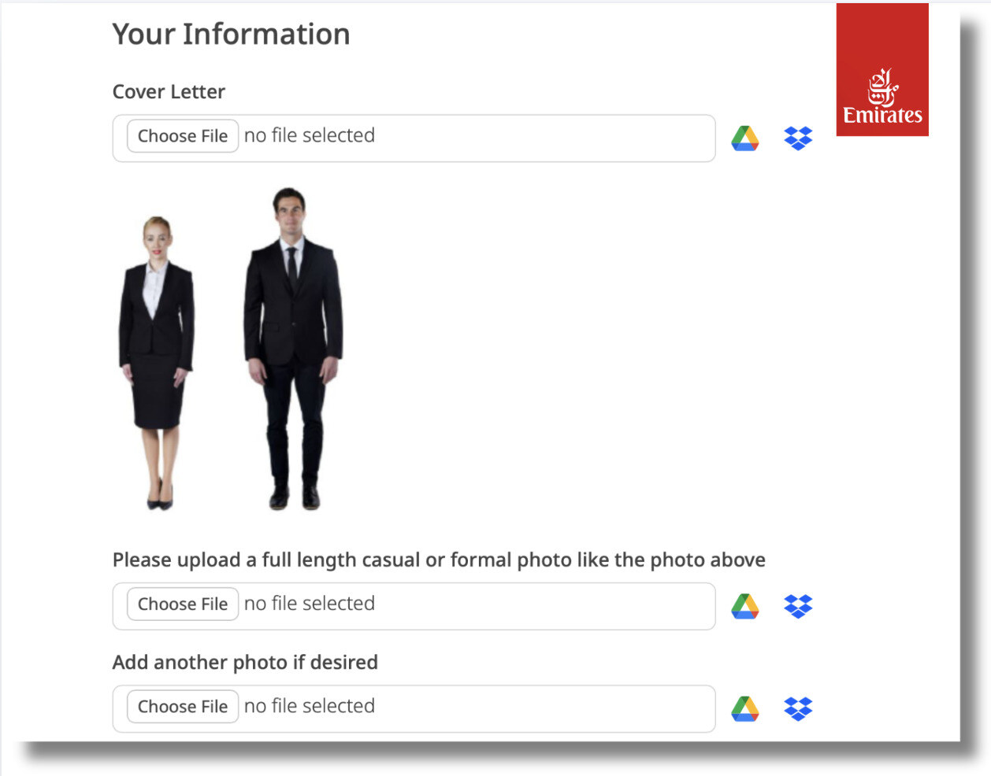
Task: Select the man in black suit example photo
Action: coord(294,349)
